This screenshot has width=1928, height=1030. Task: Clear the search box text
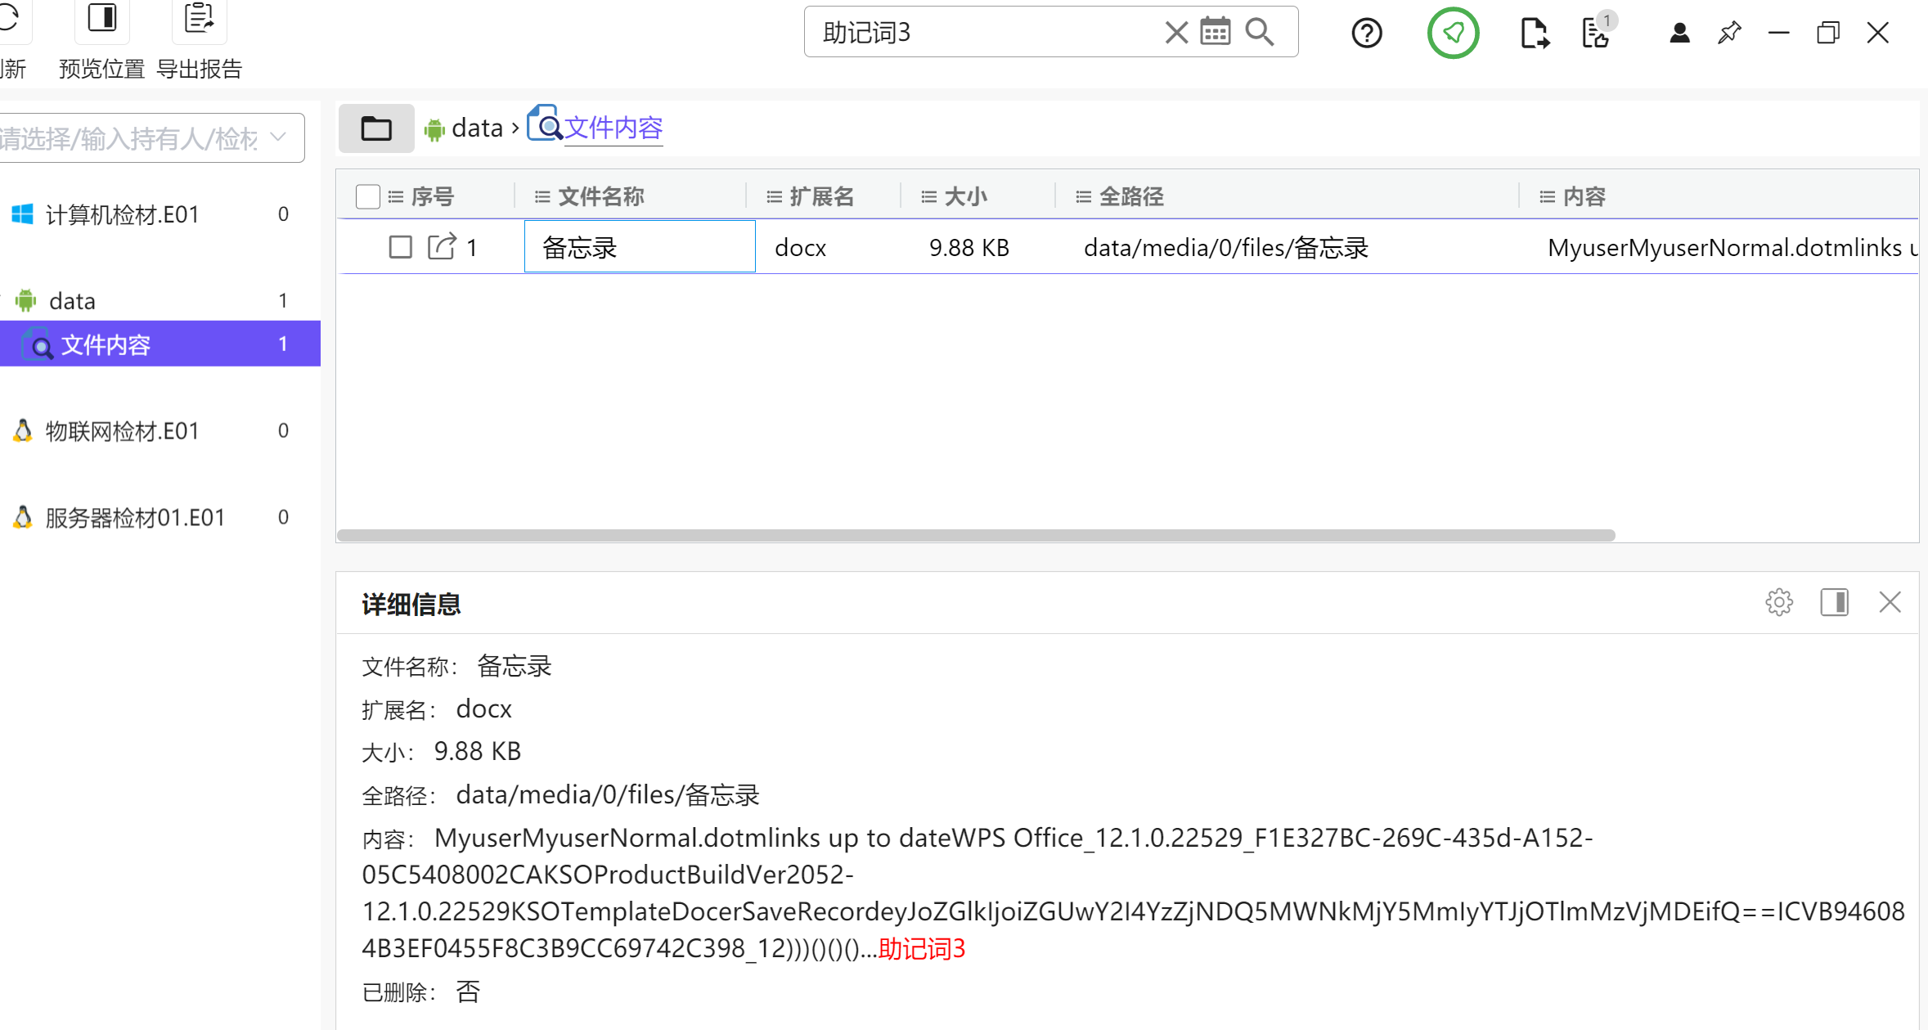click(1175, 33)
